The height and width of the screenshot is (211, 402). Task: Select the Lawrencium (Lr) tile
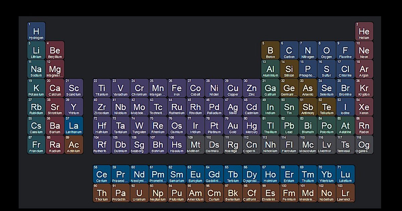[345, 193]
